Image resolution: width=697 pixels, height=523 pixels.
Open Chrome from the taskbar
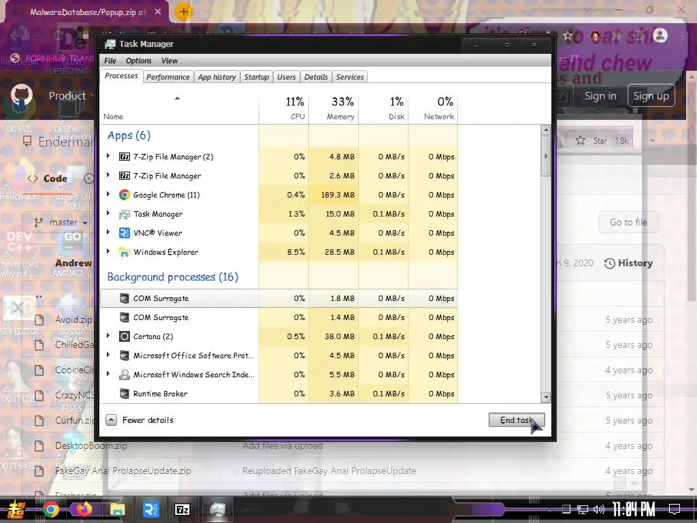tap(50, 509)
